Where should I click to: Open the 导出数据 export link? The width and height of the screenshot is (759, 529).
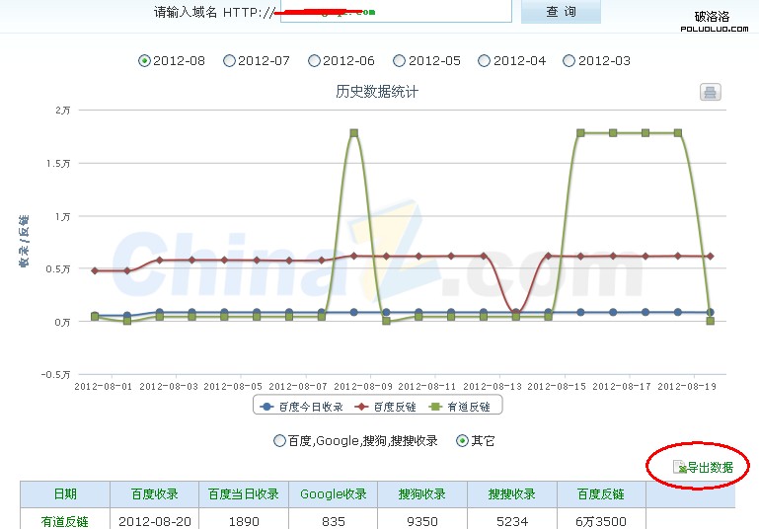click(x=710, y=468)
